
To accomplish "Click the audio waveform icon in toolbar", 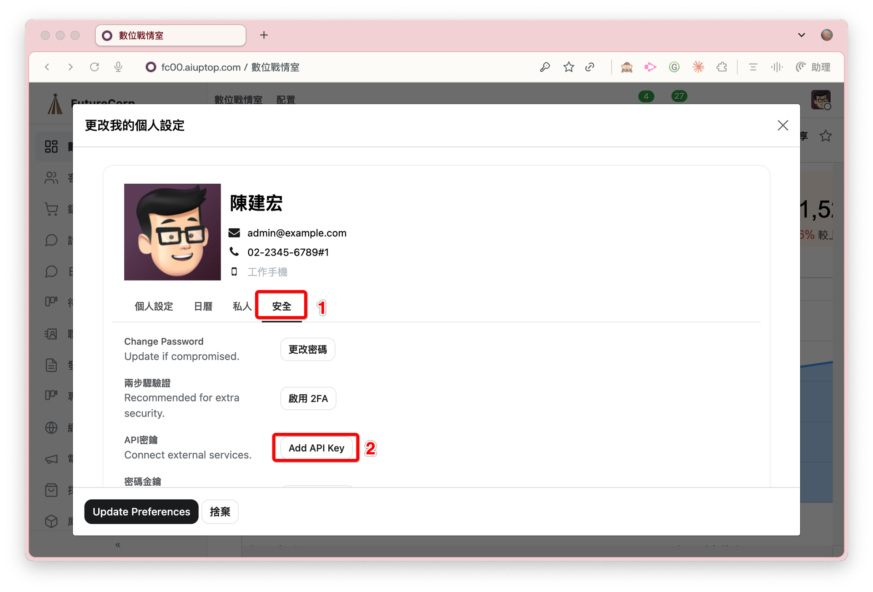I will coord(777,67).
